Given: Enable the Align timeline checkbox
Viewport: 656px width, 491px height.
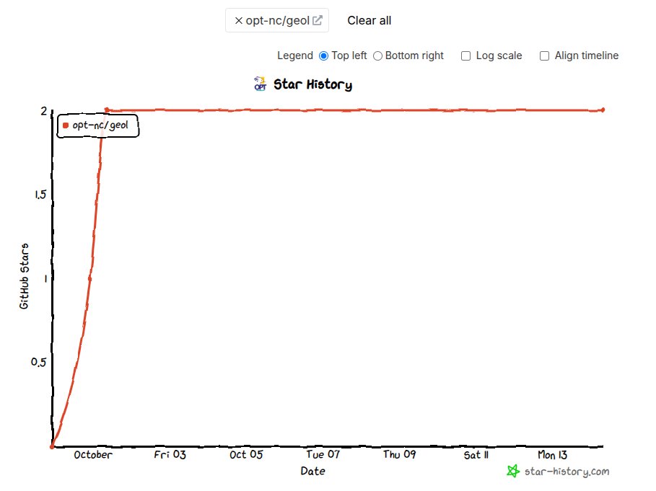Looking at the screenshot, I should click(x=544, y=56).
